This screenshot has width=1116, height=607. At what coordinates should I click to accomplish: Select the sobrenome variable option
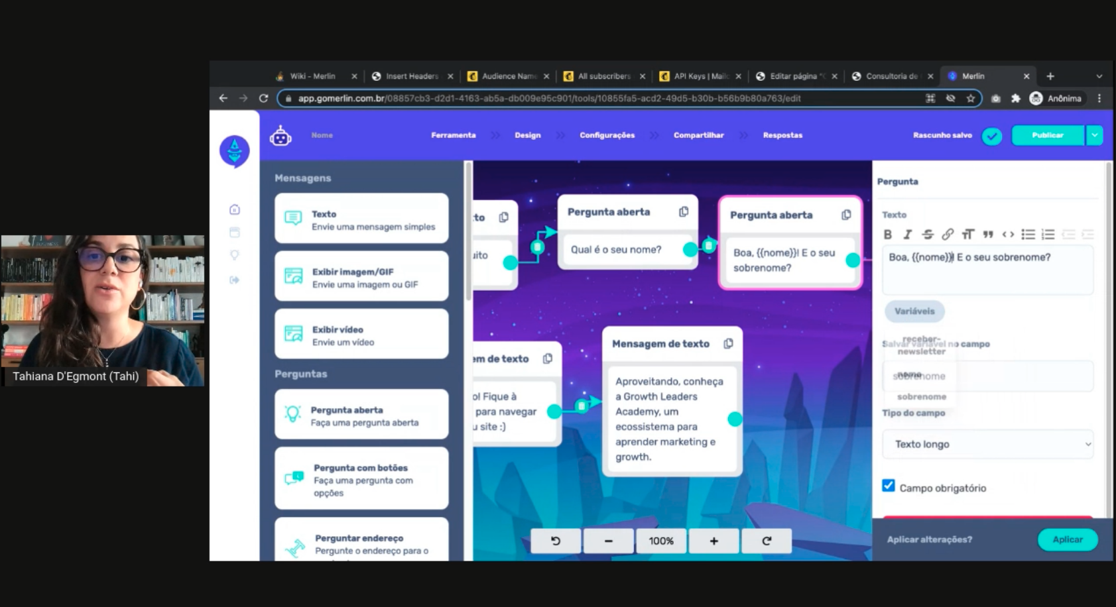(922, 396)
